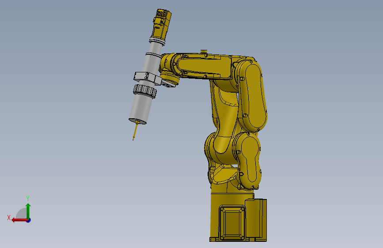Select the robot's rectangular base pedestal
The image size is (383, 248).
tap(238, 217)
